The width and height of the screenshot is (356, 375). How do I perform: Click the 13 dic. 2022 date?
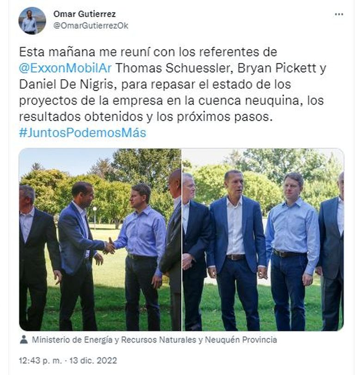coord(93,360)
